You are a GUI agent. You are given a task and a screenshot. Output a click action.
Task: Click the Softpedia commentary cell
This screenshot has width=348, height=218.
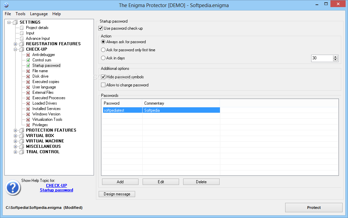181,110
